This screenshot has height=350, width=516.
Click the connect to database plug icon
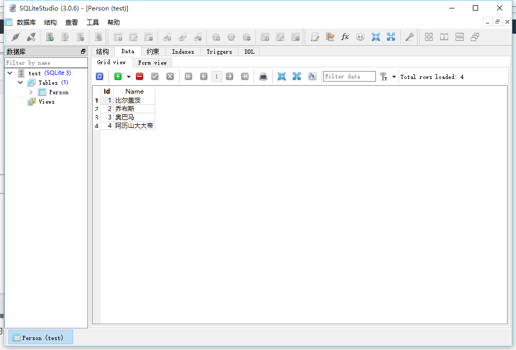pos(16,37)
